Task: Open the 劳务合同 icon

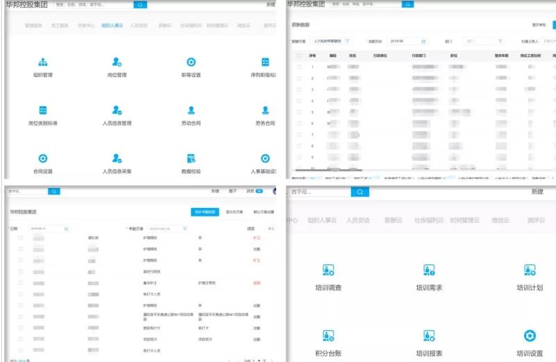Action: click(x=265, y=110)
